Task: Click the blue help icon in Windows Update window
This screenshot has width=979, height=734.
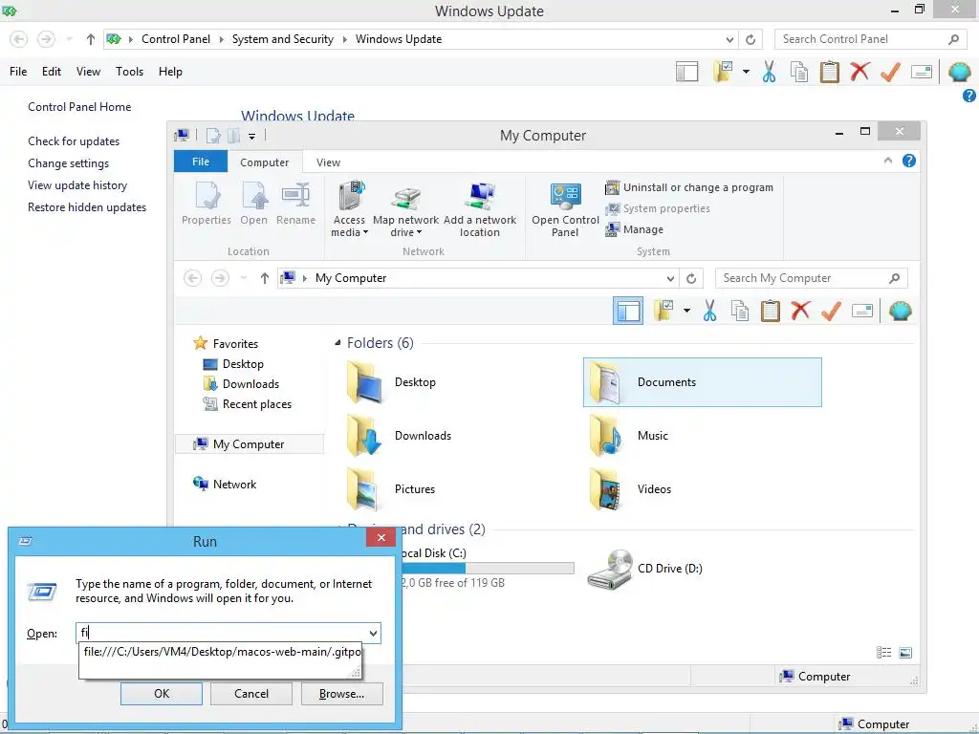Action: coord(969,96)
